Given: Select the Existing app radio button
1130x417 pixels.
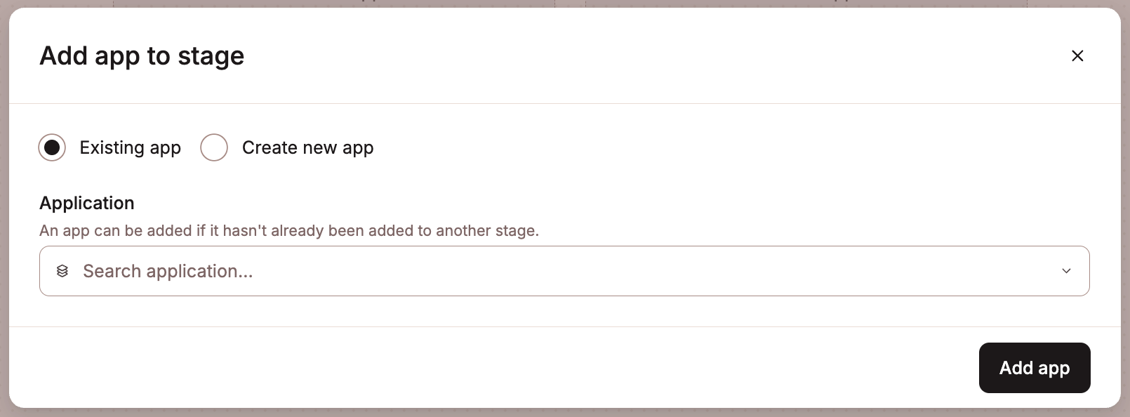Looking at the screenshot, I should pyautogui.click(x=52, y=147).
